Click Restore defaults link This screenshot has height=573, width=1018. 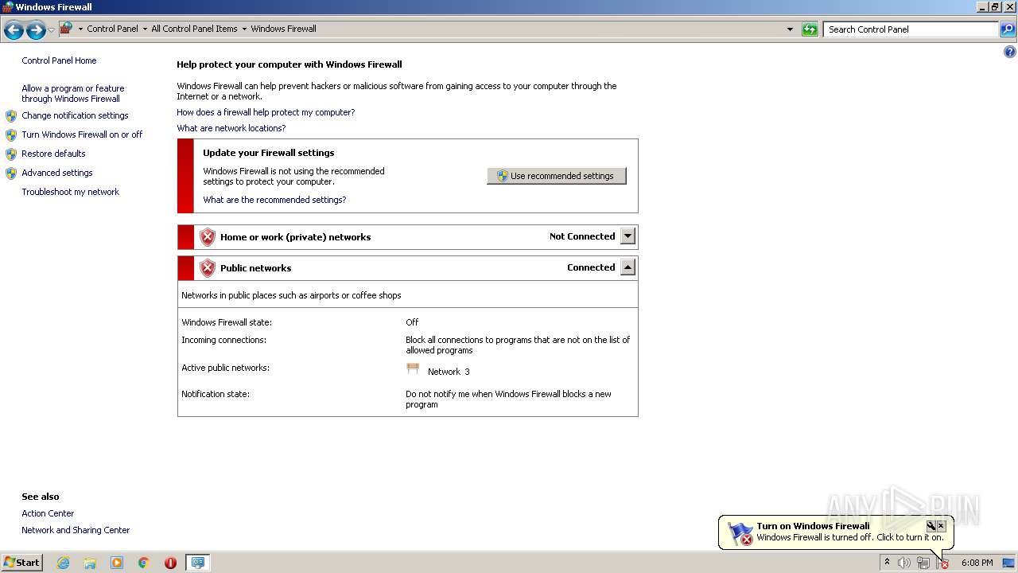(53, 154)
